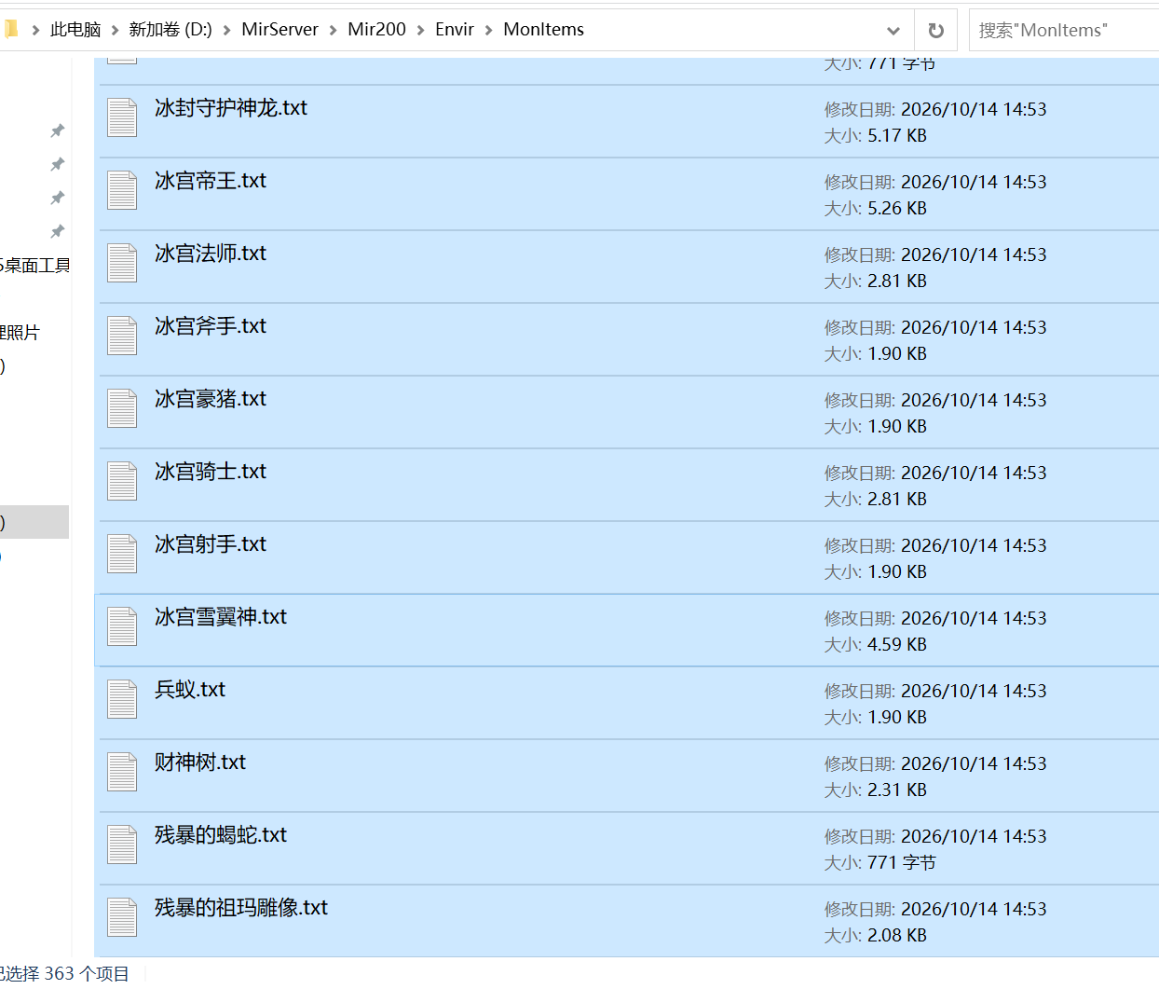
Task: Click the 4.59 KB size text
Action: (x=897, y=645)
